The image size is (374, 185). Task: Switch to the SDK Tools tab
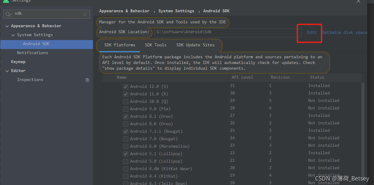pos(155,45)
